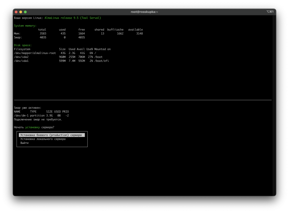The image size is (289, 213).
Task: Click the window title 'root@rosskupka:~'
Action: tap(144, 12)
